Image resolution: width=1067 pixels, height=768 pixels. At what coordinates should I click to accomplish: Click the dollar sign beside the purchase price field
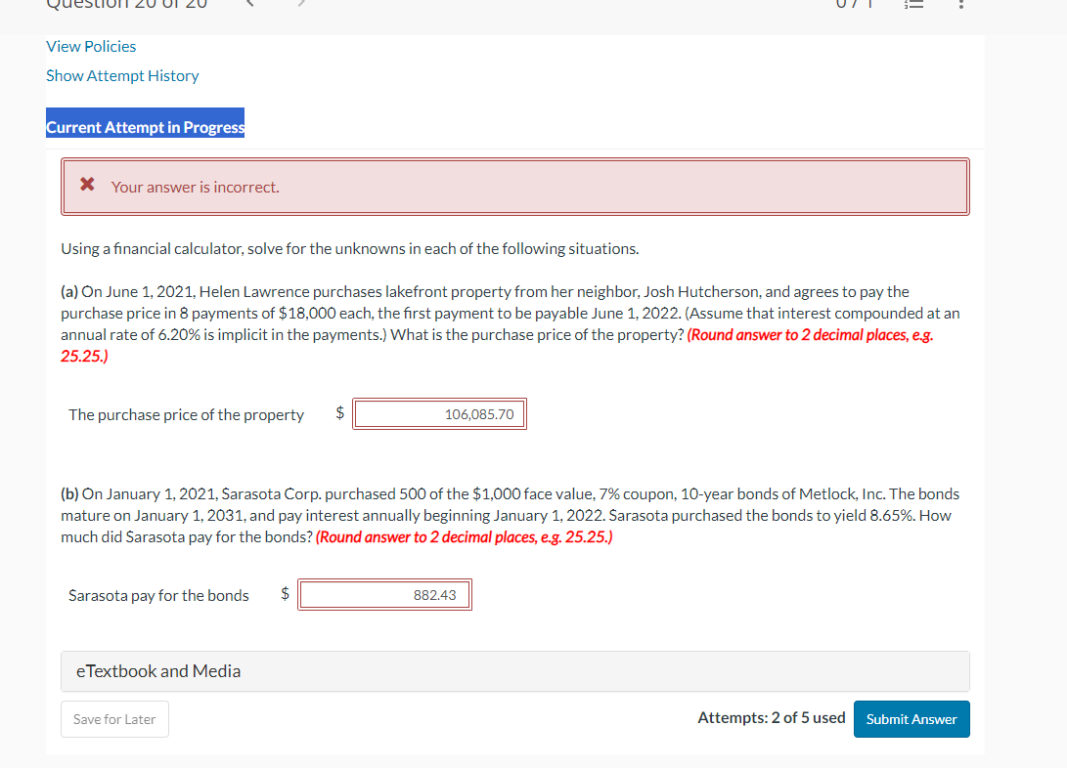(x=339, y=413)
